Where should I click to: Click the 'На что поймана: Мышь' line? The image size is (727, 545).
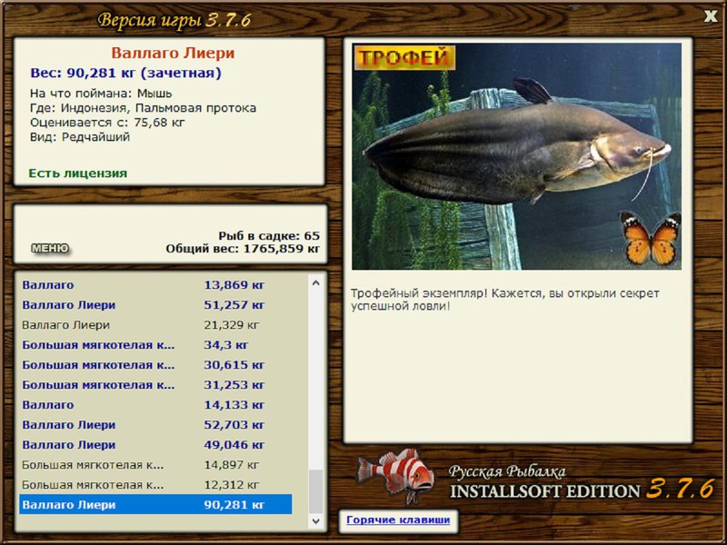[101, 94]
